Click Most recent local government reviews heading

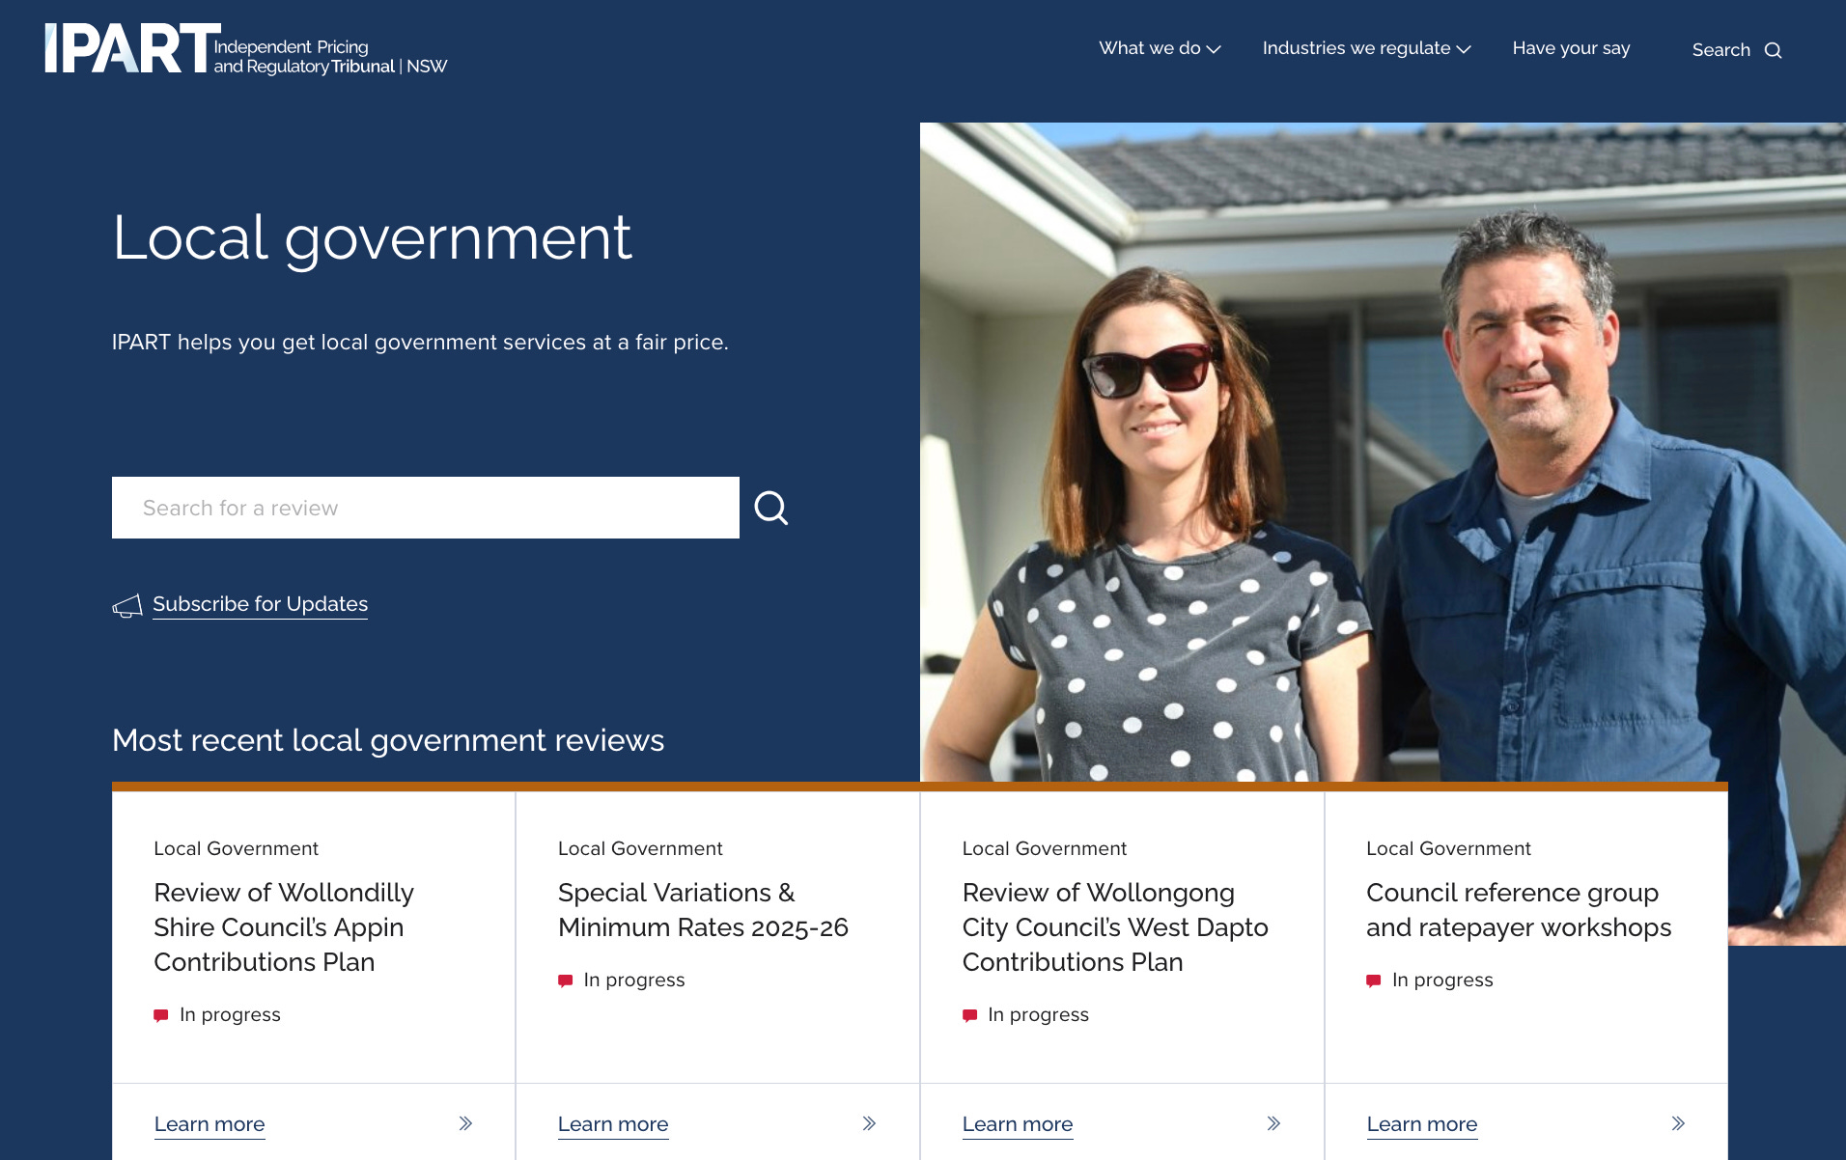point(388,740)
